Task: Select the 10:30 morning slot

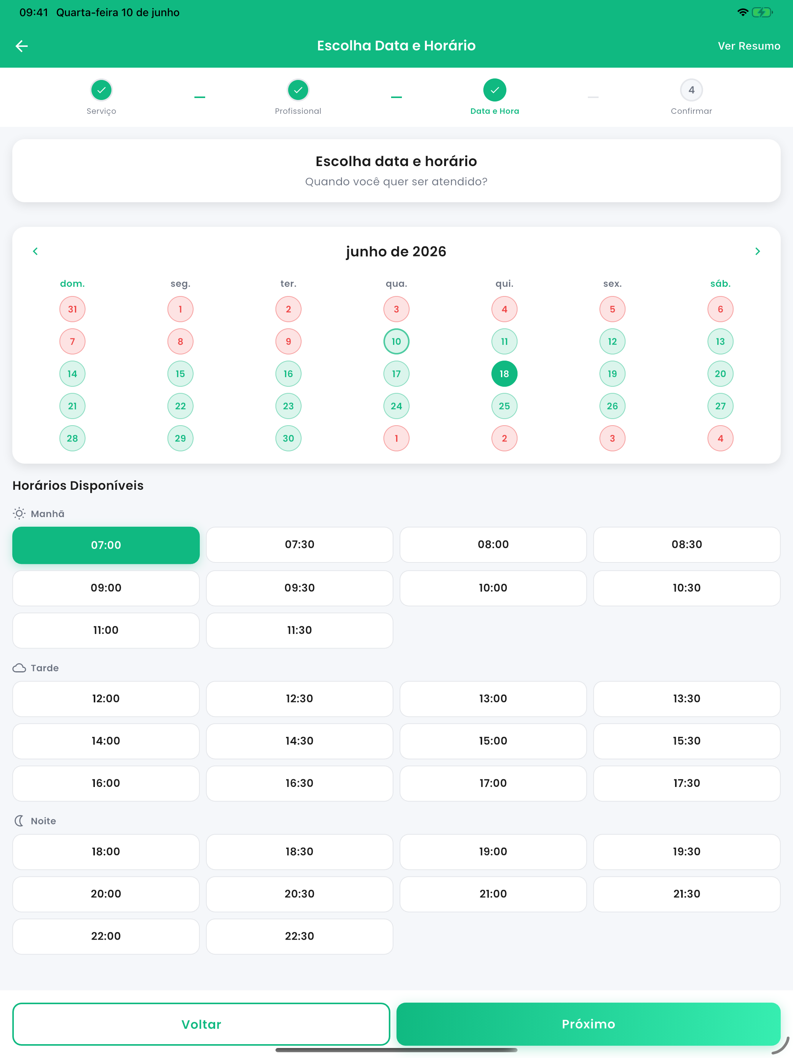Action: pyautogui.click(x=687, y=588)
